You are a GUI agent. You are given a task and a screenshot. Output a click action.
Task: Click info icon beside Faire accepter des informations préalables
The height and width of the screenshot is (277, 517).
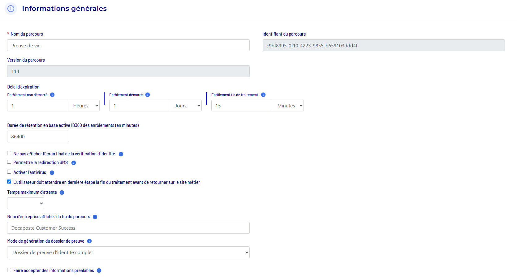click(x=99, y=271)
